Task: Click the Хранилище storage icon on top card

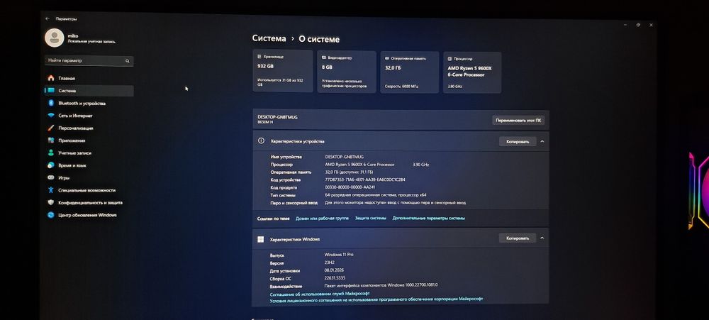Action: coord(259,57)
